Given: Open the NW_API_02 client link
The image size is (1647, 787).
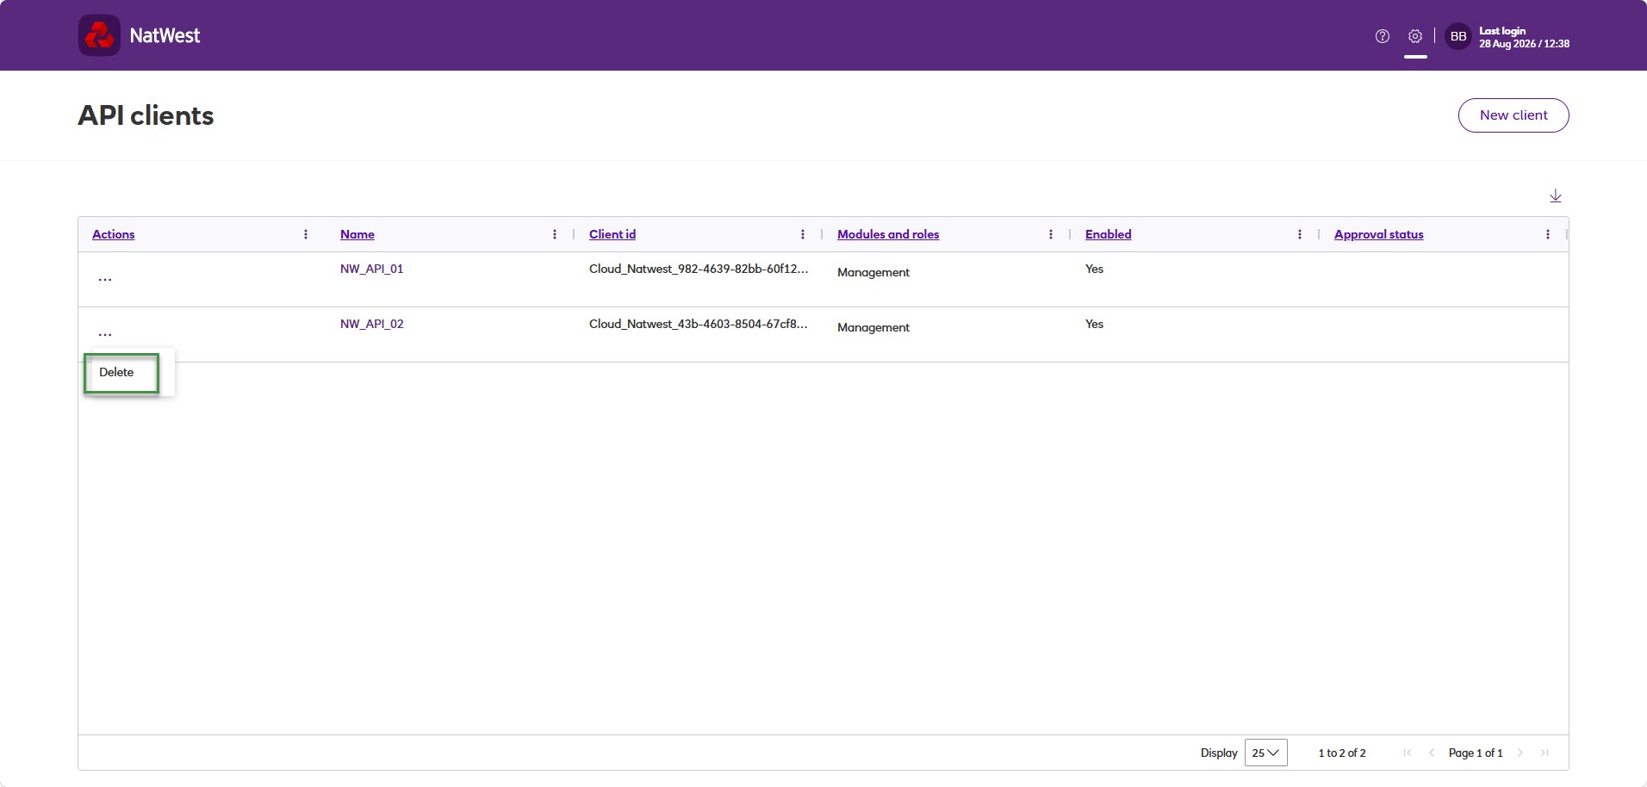Looking at the screenshot, I should point(372,324).
